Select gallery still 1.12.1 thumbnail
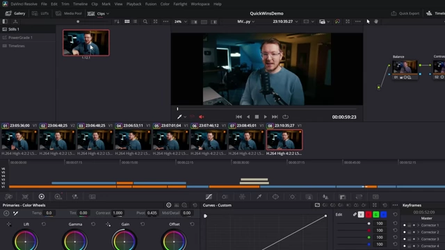The height and width of the screenshot is (250, 445). pyautogui.click(x=86, y=43)
